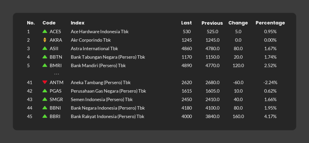Sort by the Change column header
Viewport: 309px width, 143px height.
(x=238, y=23)
